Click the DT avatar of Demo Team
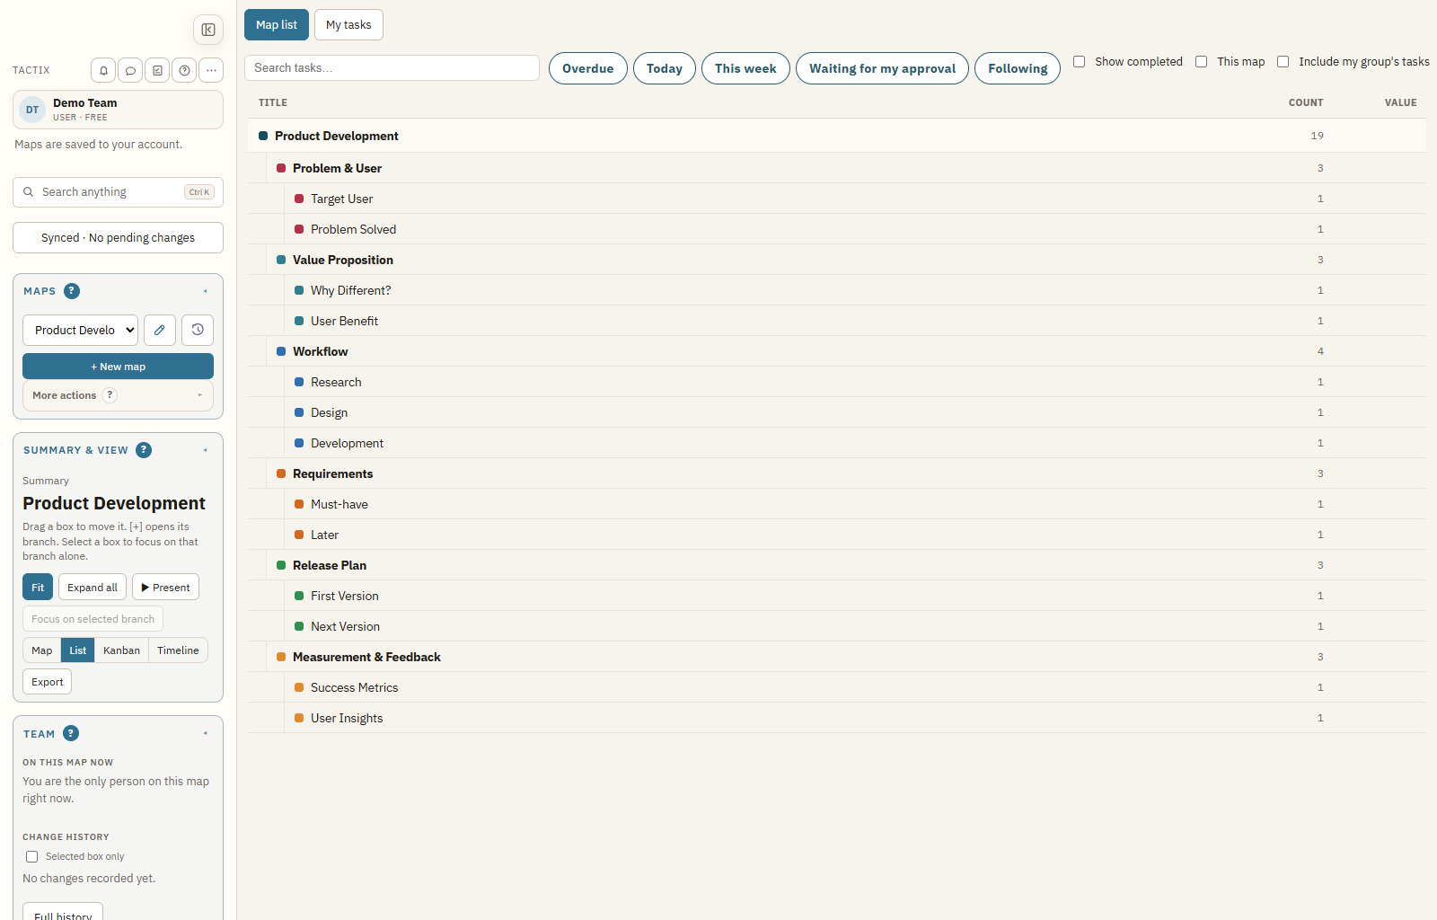The image size is (1437, 920). click(x=32, y=110)
